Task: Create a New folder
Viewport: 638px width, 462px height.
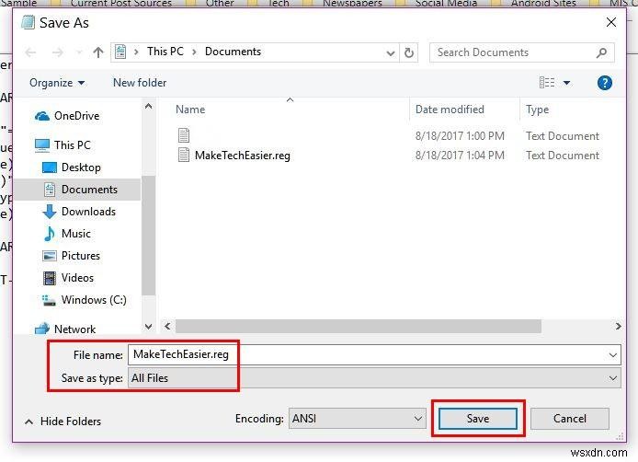Action: (140, 83)
